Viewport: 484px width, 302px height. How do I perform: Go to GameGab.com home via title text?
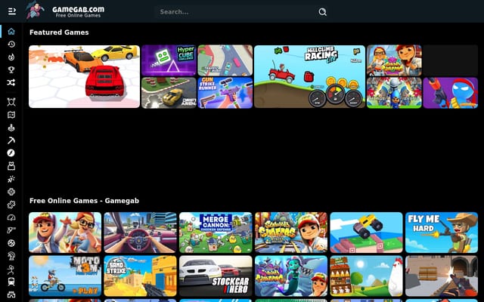[x=79, y=10]
